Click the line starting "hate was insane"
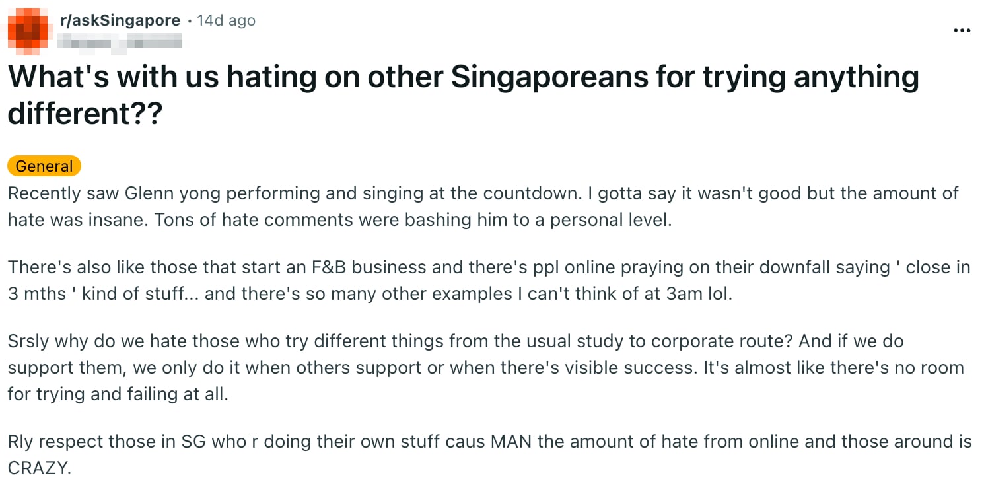 pyautogui.click(x=339, y=219)
